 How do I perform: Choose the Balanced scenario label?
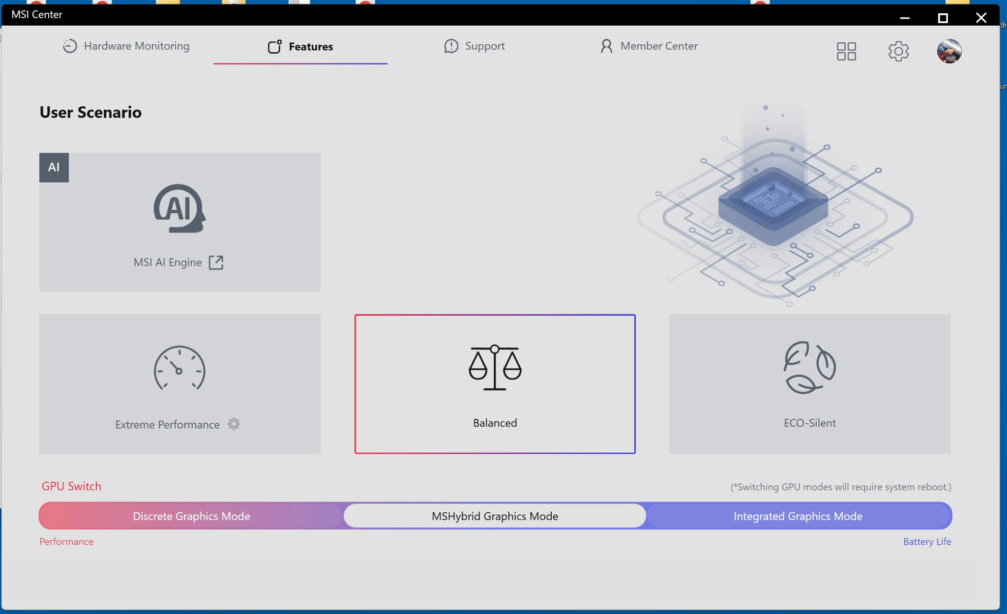point(495,423)
